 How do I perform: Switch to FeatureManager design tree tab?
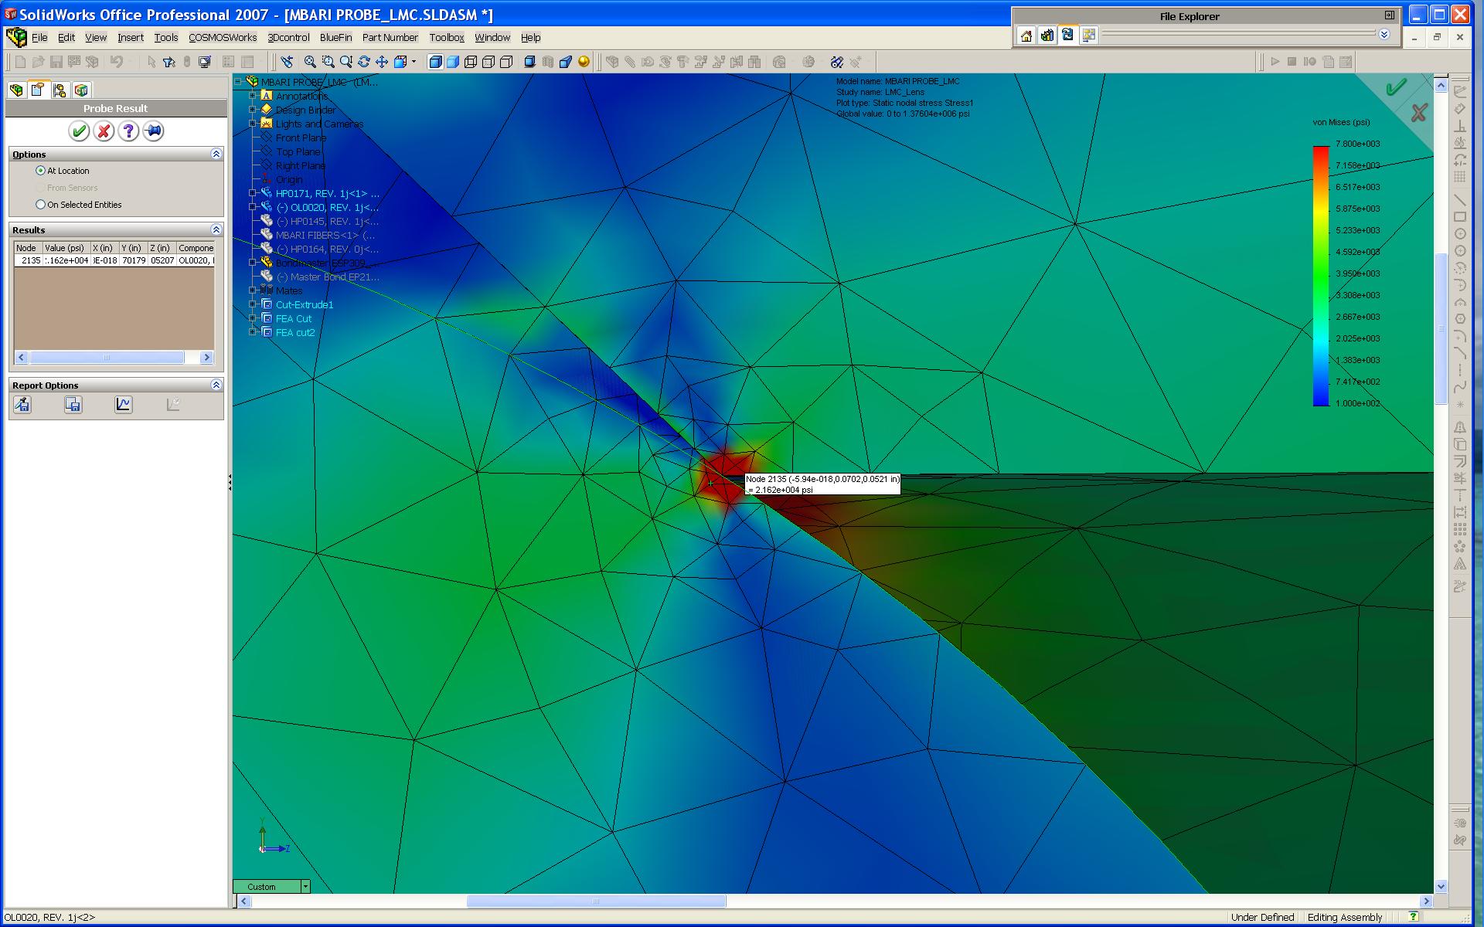tap(16, 90)
